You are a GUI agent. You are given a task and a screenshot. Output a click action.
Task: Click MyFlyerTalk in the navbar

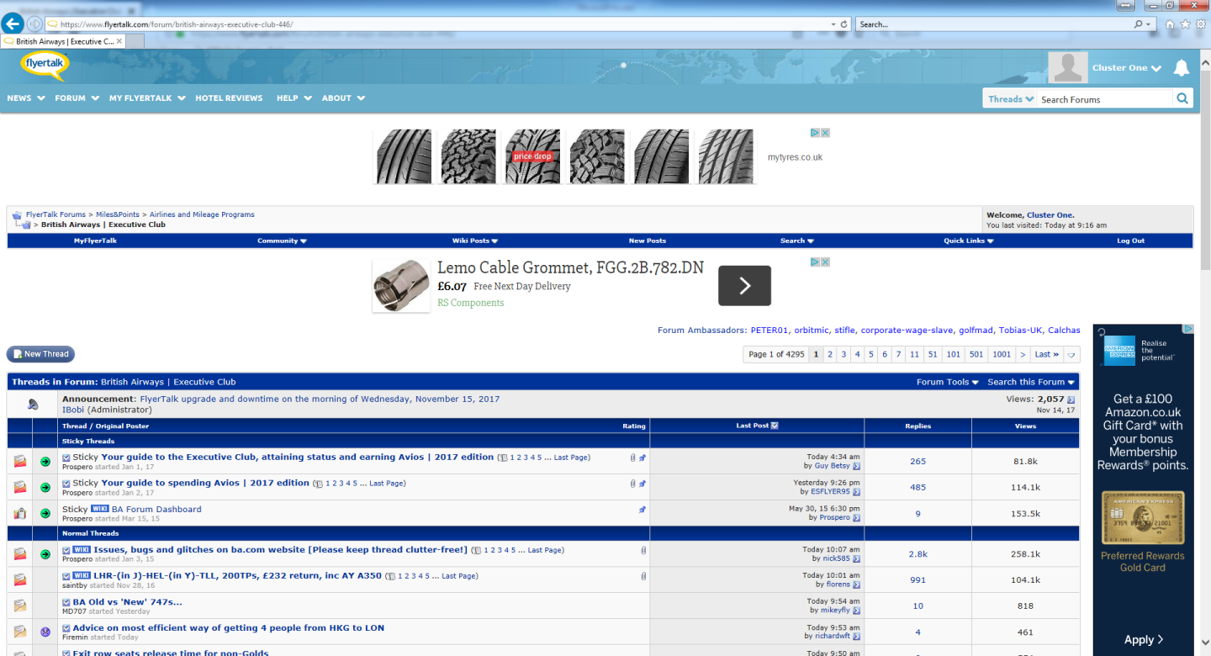pyautogui.click(x=95, y=241)
